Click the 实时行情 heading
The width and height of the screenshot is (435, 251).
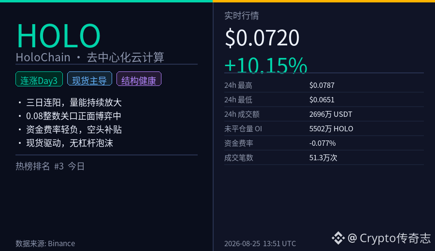click(241, 15)
